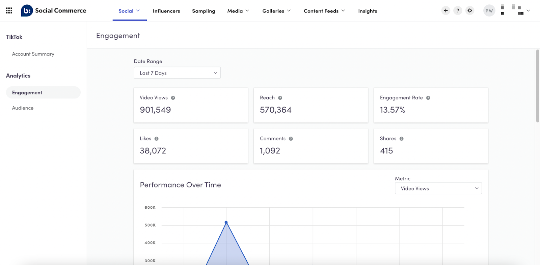540x265 pixels.
Task: Expand the account switcher chevron
Action: click(x=529, y=10)
